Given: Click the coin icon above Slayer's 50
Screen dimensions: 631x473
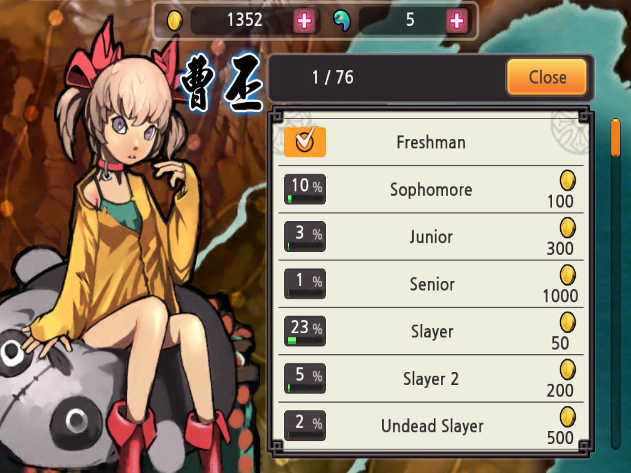Looking at the screenshot, I should [x=568, y=322].
